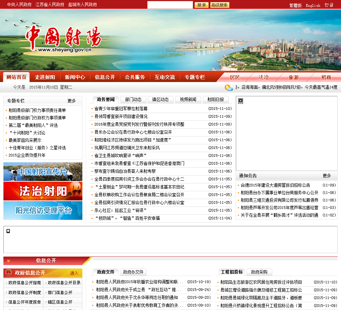
Task: Click the weather icon beside the forecast
Action: [x=228, y=87]
